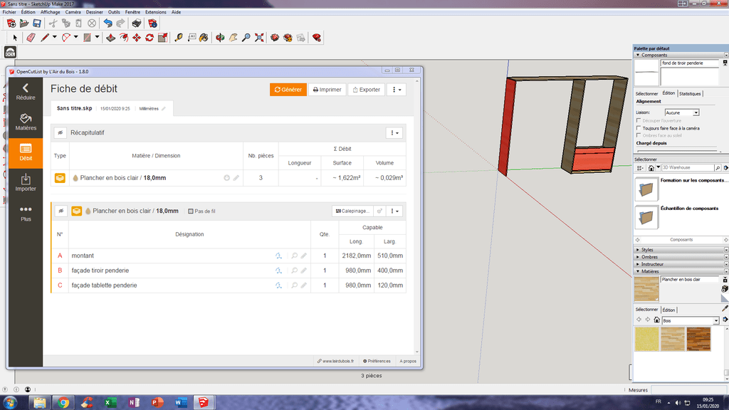The width and height of the screenshot is (729, 410).
Task: Open the more options dropdown beside Exporter
Action: (396, 90)
